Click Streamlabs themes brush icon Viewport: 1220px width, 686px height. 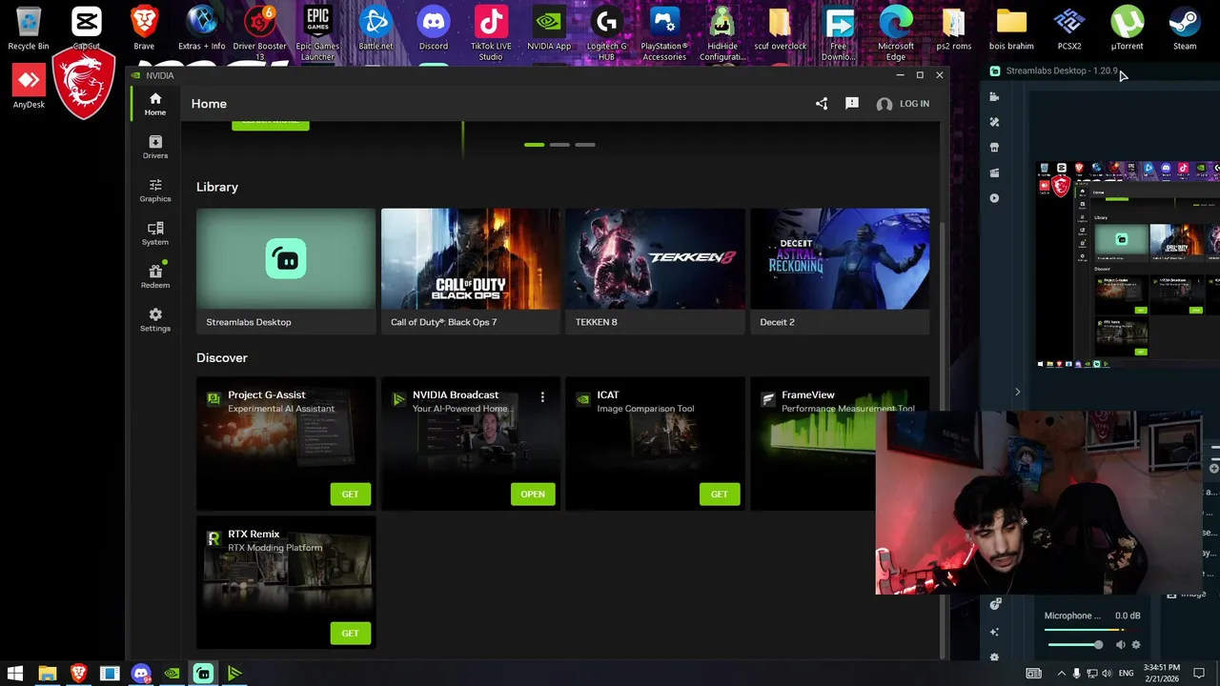(x=994, y=122)
